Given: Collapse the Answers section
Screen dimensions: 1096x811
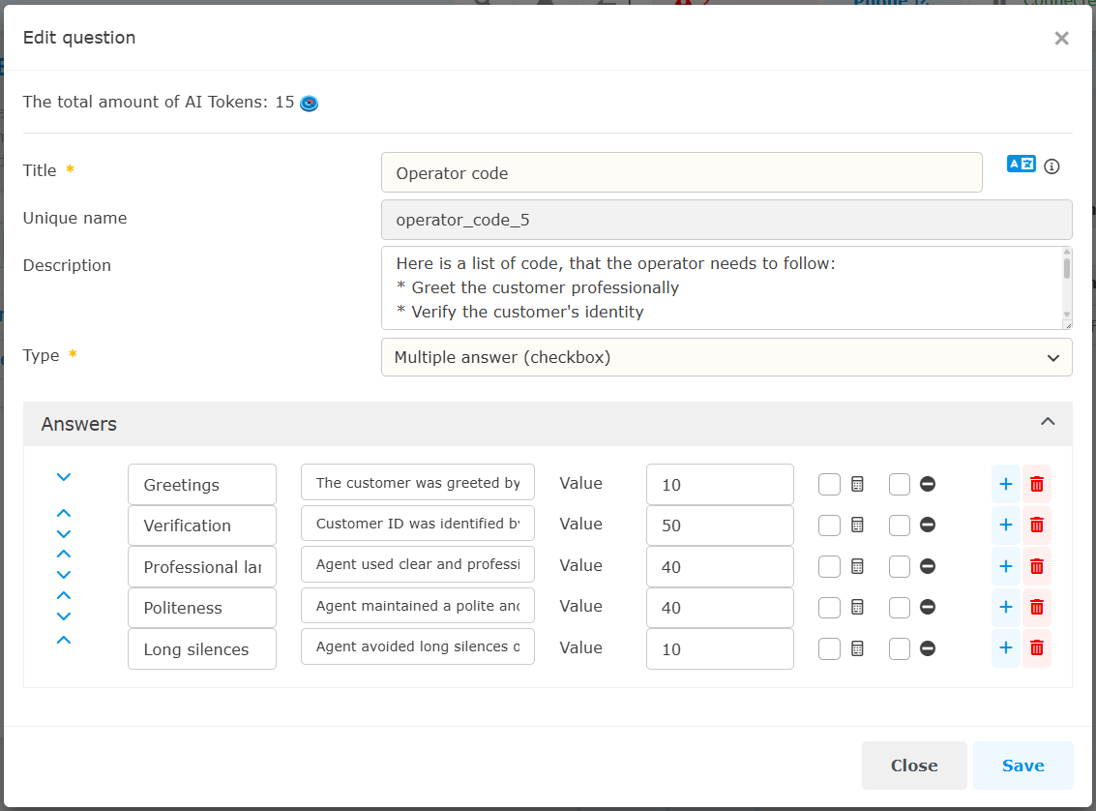Looking at the screenshot, I should (1047, 422).
